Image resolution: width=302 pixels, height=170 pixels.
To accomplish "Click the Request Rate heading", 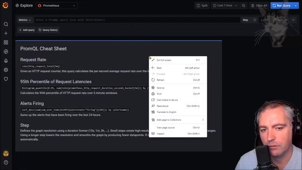I will coord(33,60).
